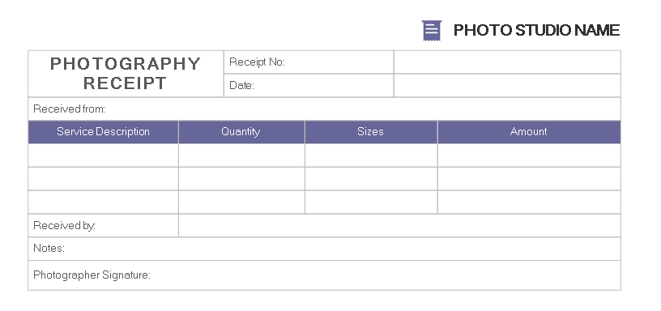661x311 pixels.
Task: Select the Service Description column header
Action: pos(104,132)
